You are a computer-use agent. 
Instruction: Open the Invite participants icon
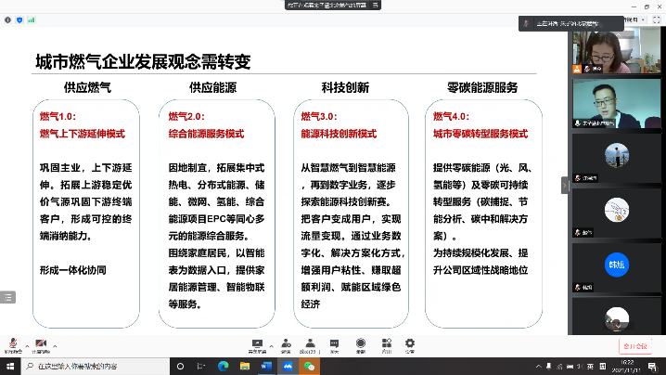coord(287,343)
